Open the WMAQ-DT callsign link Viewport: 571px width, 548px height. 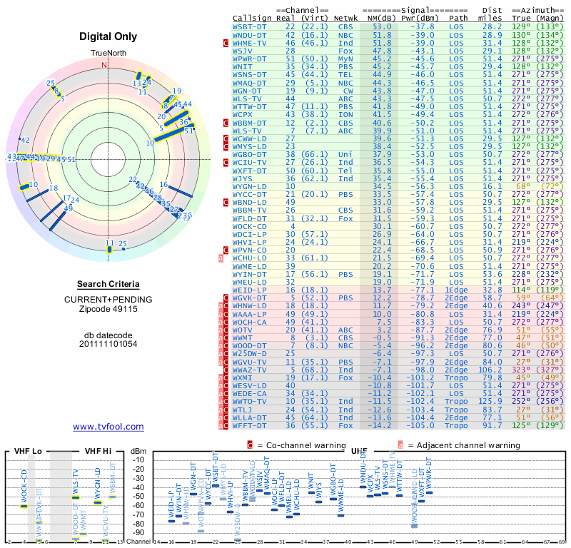pos(249,83)
